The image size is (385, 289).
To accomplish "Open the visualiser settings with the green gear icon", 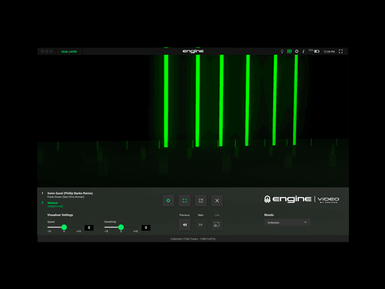I will click(168, 200).
